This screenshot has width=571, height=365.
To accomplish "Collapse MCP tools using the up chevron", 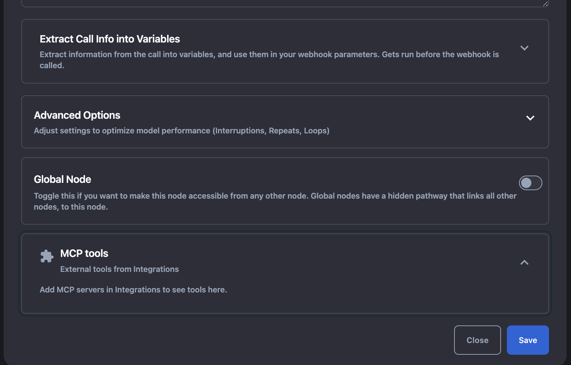I will click(524, 262).
